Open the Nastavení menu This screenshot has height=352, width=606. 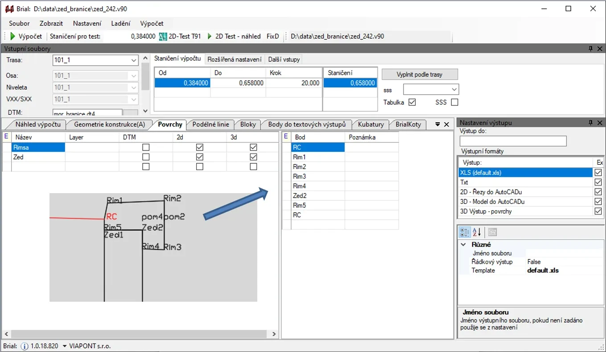coord(87,24)
